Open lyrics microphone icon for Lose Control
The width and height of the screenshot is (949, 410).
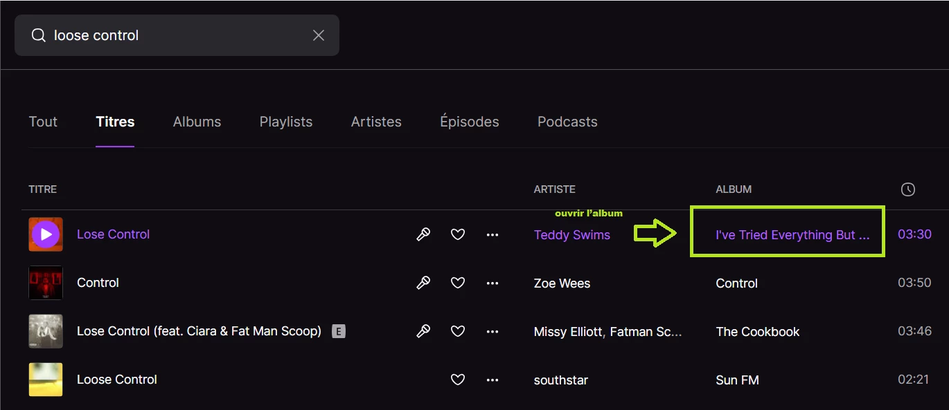coord(423,234)
